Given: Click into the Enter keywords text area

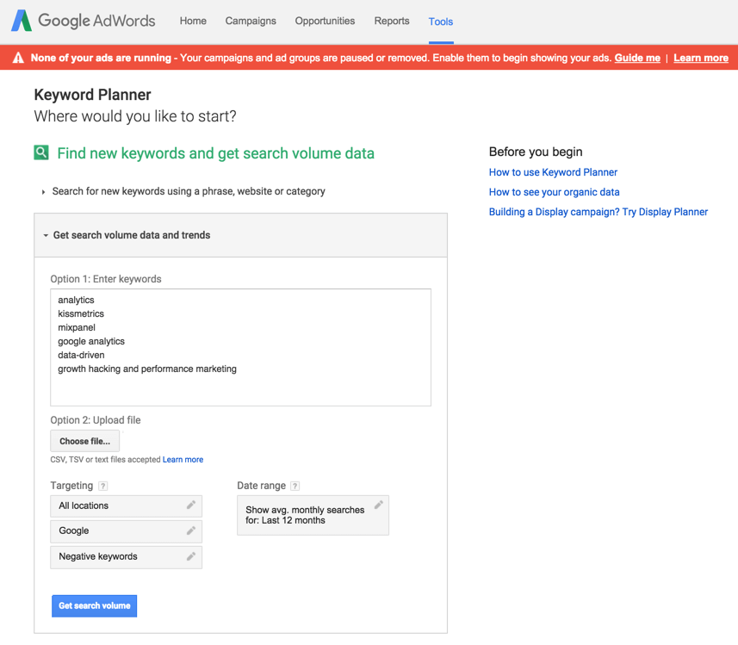Looking at the screenshot, I should coord(240,347).
